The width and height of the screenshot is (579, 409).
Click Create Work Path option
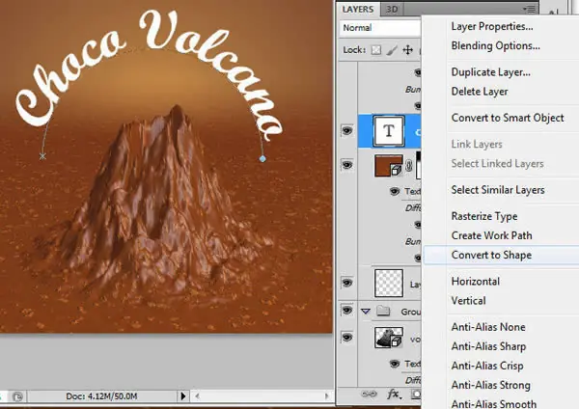(x=491, y=235)
